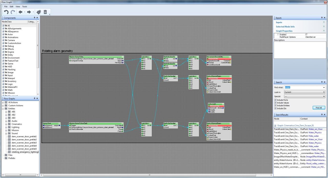Toggle Include Values checkbox
328x178 pixels.
pos(275,103)
